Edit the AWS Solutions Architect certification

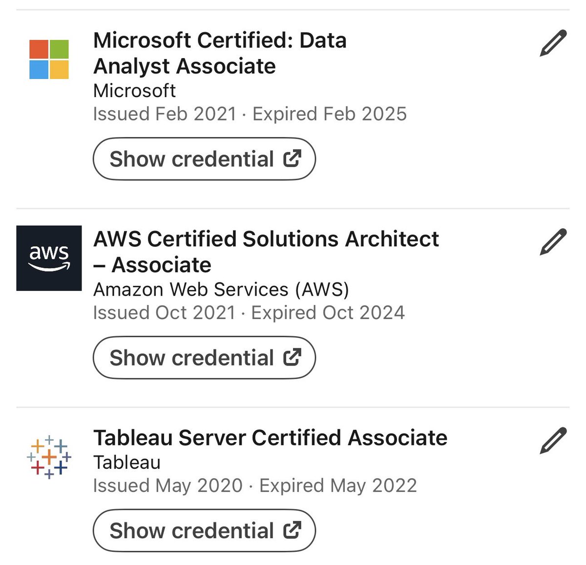(x=553, y=242)
